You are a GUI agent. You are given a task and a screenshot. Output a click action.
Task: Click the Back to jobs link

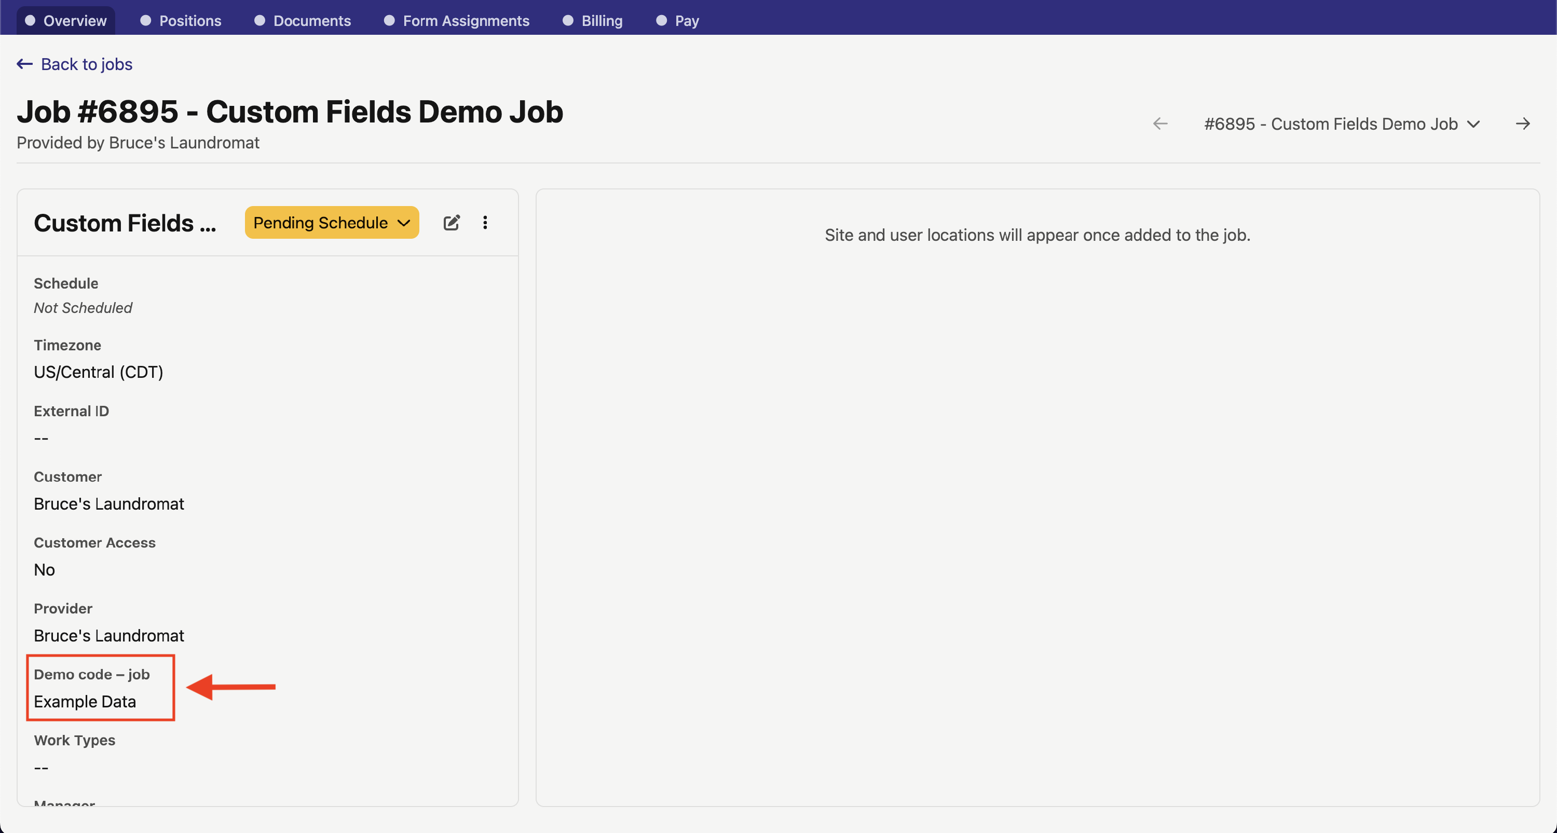click(87, 64)
